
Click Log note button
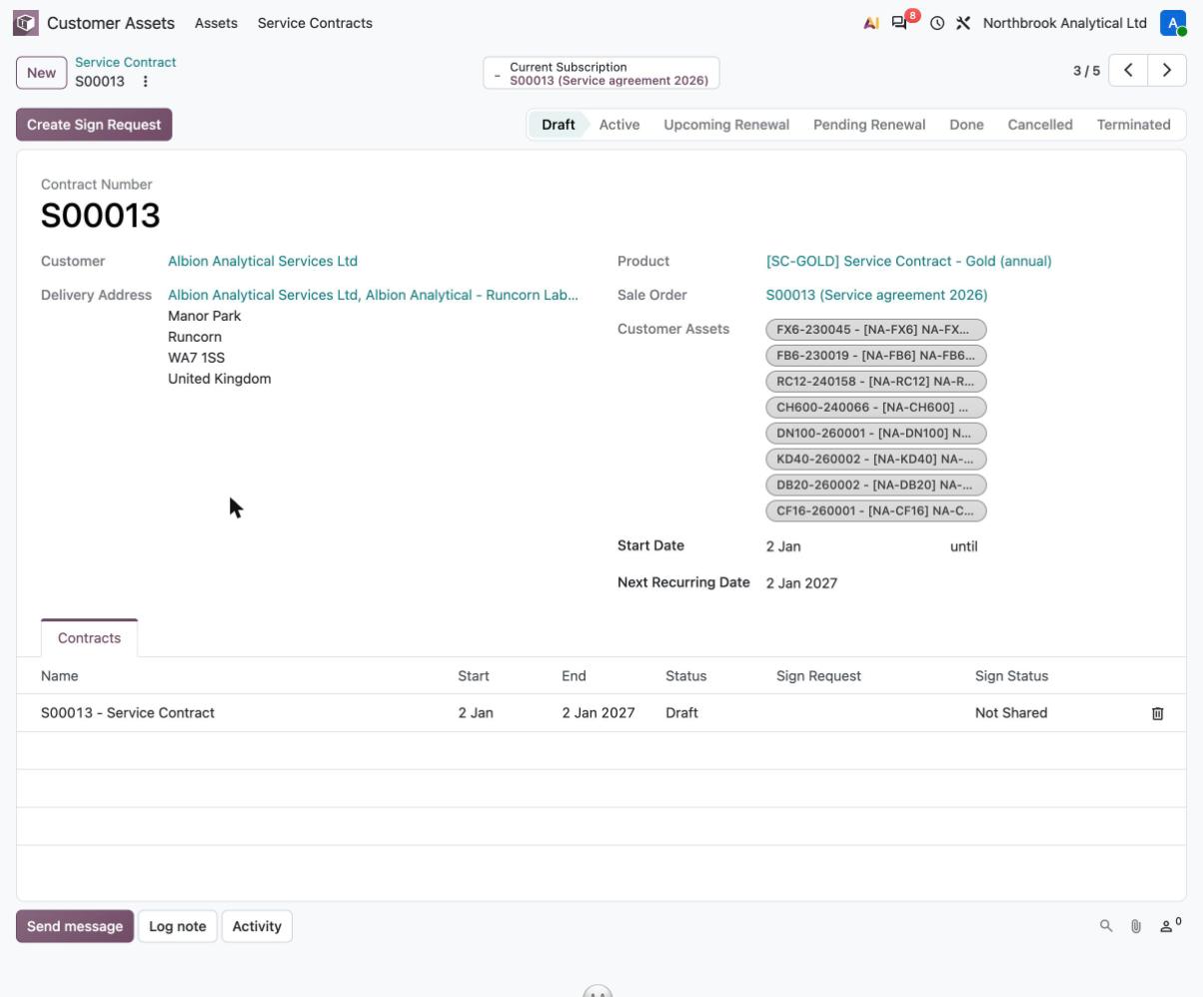(x=178, y=926)
